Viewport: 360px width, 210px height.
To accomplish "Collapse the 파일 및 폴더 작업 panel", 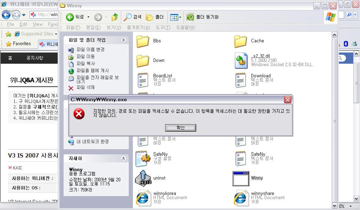I will pyautogui.click(x=123, y=40).
